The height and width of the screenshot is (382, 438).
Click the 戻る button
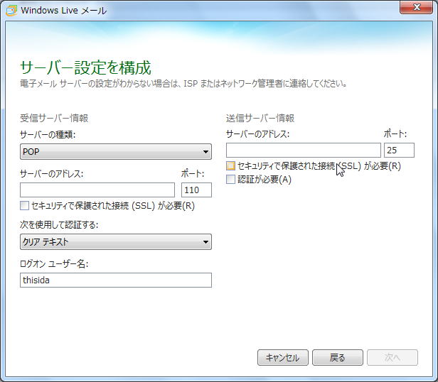338,357
